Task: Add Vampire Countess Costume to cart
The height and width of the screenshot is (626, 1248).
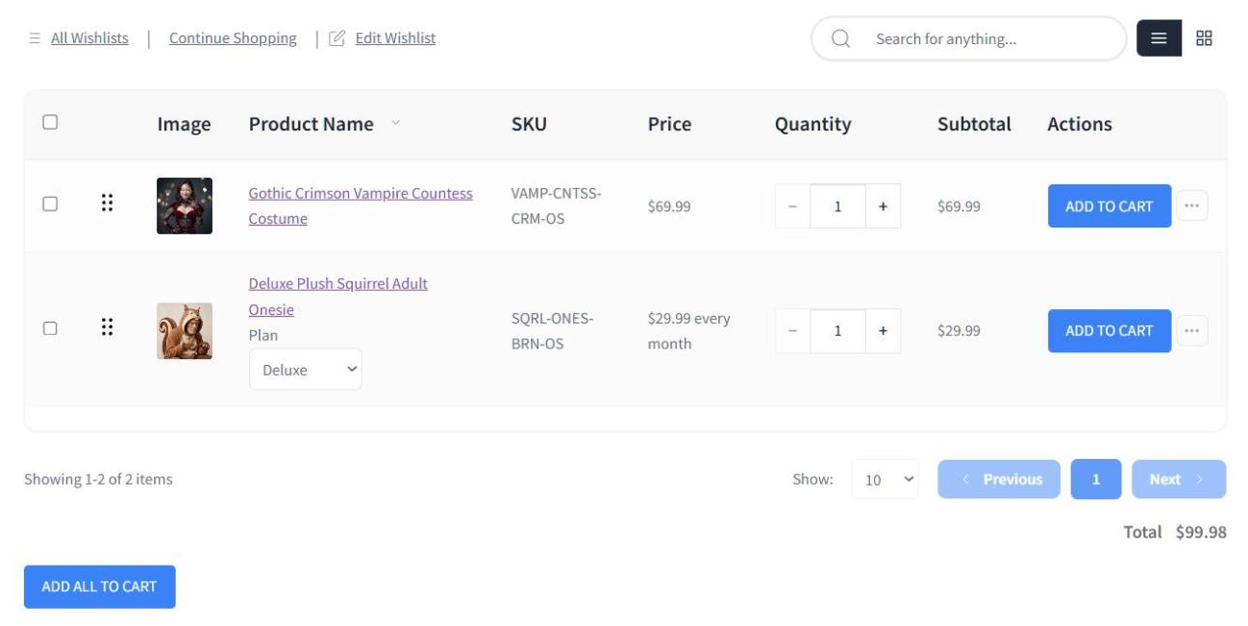Action: (x=1110, y=205)
